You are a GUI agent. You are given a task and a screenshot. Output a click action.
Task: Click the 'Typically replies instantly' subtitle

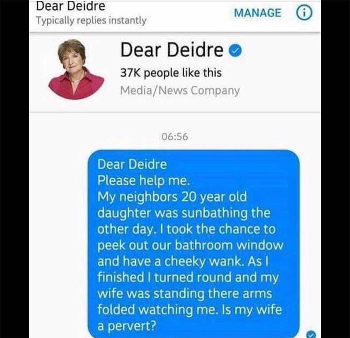pos(91,21)
